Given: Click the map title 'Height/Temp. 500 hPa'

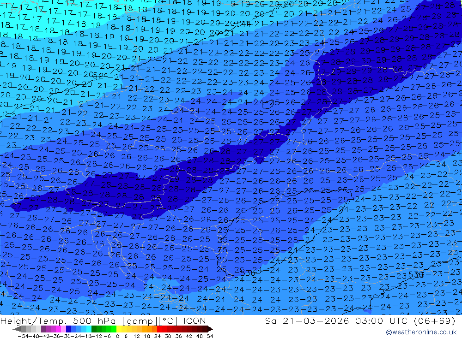Looking at the screenshot, I should 58,321.
